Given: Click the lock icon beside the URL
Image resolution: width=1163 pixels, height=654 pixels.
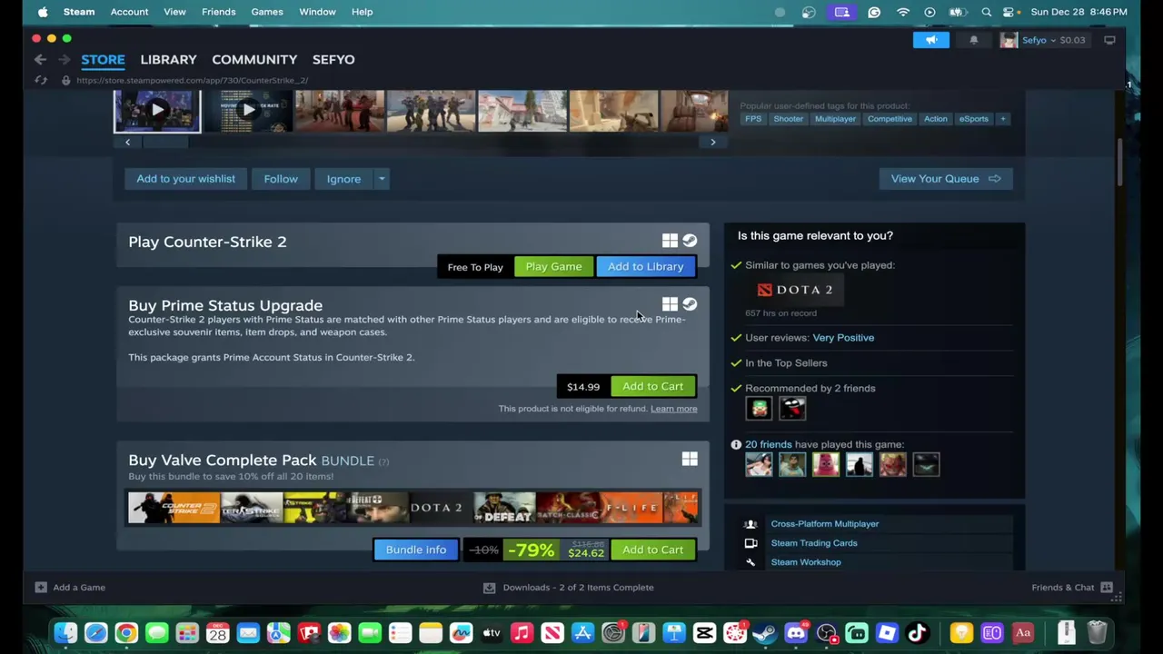Looking at the screenshot, I should pyautogui.click(x=65, y=80).
